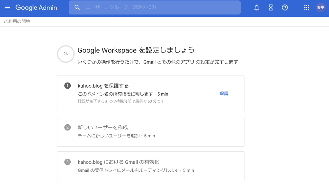Screen dimensions: 329x189
Task: Open the 隆史 account avatar
Action: click(321, 8)
